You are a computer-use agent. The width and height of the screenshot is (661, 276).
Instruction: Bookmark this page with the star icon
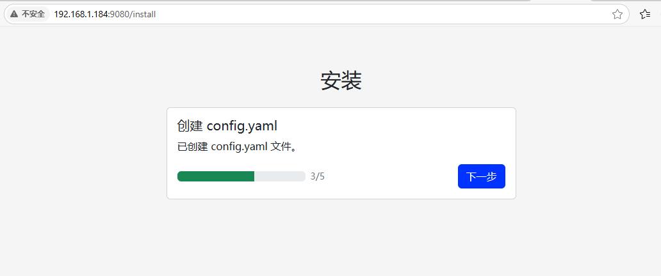click(x=617, y=14)
